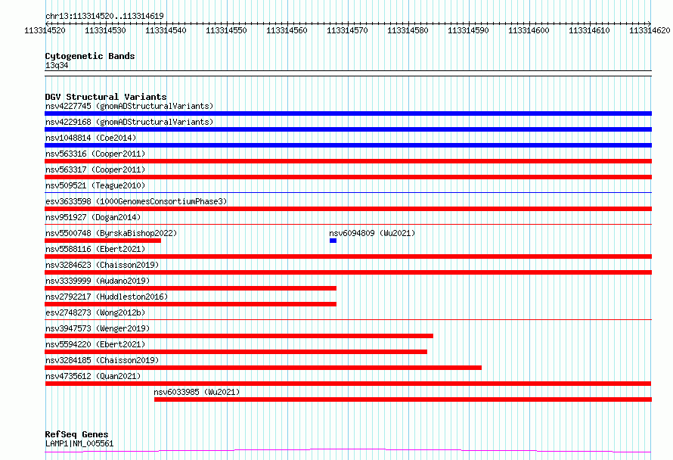Click the blue nsv4227745 feature bar
This screenshot has width=673, height=460.
click(x=348, y=113)
